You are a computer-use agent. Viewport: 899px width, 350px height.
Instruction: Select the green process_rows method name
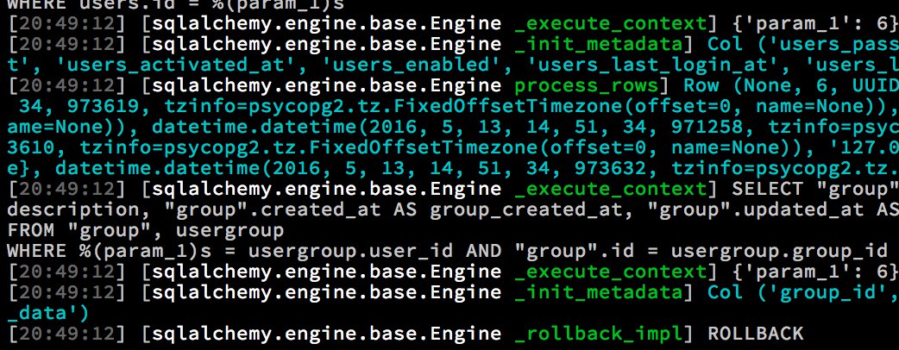(x=587, y=86)
